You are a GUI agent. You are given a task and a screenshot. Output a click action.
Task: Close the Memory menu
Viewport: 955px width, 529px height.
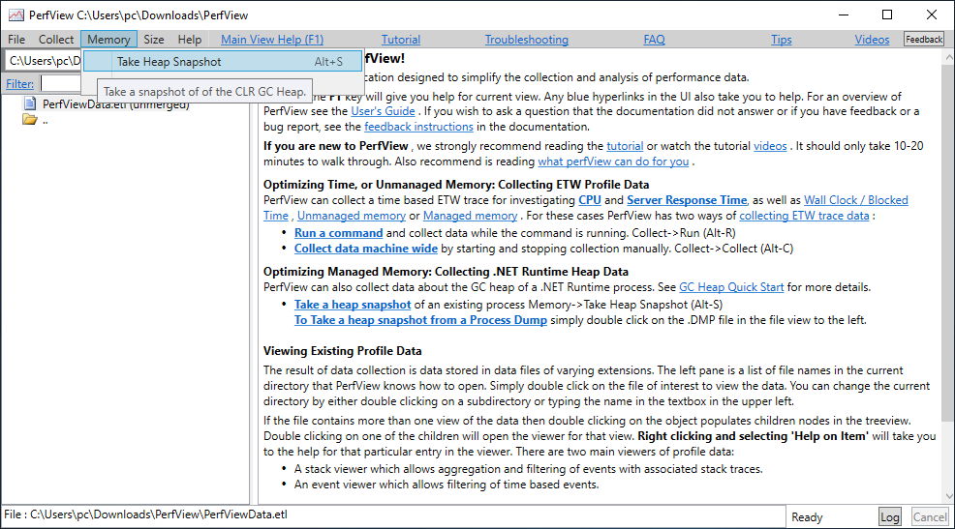108,40
